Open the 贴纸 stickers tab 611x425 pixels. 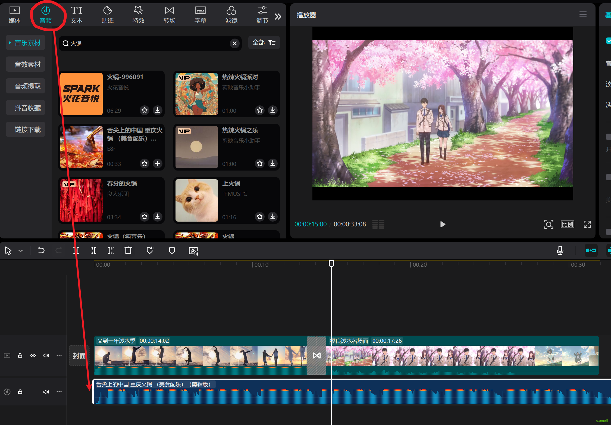coord(108,15)
